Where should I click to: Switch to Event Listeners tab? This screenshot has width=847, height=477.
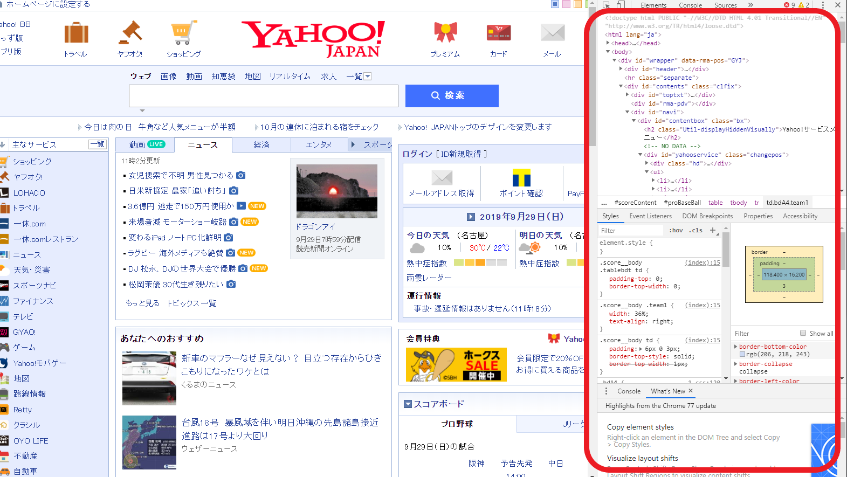(x=651, y=216)
